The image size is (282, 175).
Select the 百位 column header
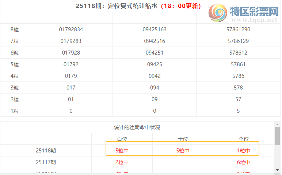coord(122,139)
